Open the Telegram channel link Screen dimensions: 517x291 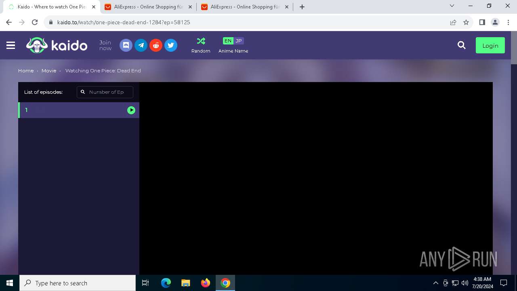[x=141, y=45]
